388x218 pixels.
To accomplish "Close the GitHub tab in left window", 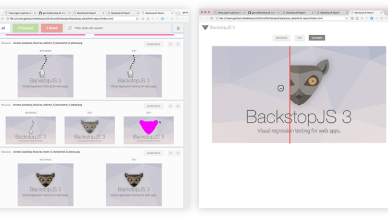I will [x=69, y=13].
